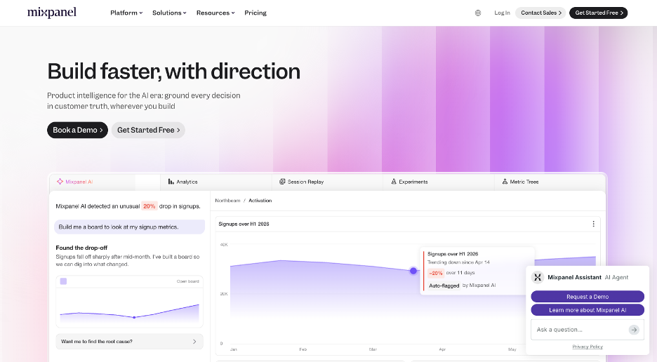Click the Auto-flagged label

click(x=444, y=286)
